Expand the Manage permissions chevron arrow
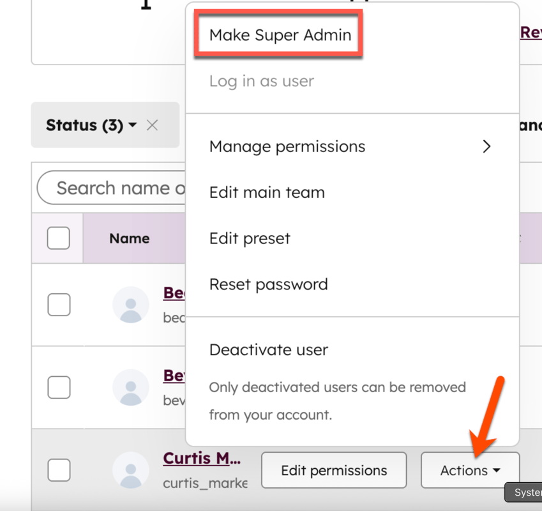542x511 pixels. 486,146
